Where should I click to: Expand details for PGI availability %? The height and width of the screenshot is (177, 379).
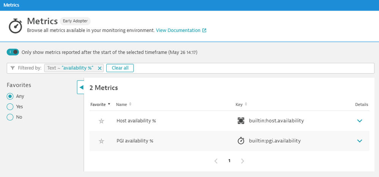[x=360, y=141]
